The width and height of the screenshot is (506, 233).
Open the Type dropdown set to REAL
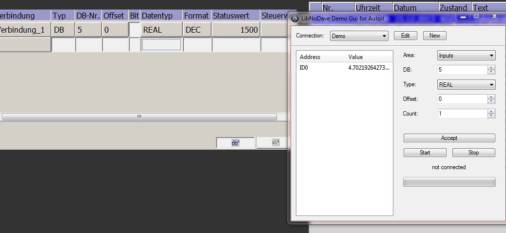(x=466, y=85)
